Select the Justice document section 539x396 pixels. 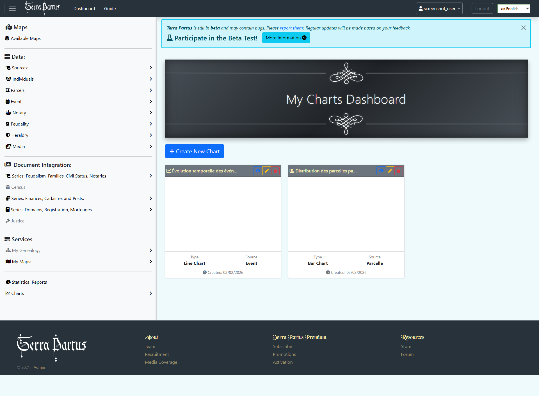tap(18, 221)
